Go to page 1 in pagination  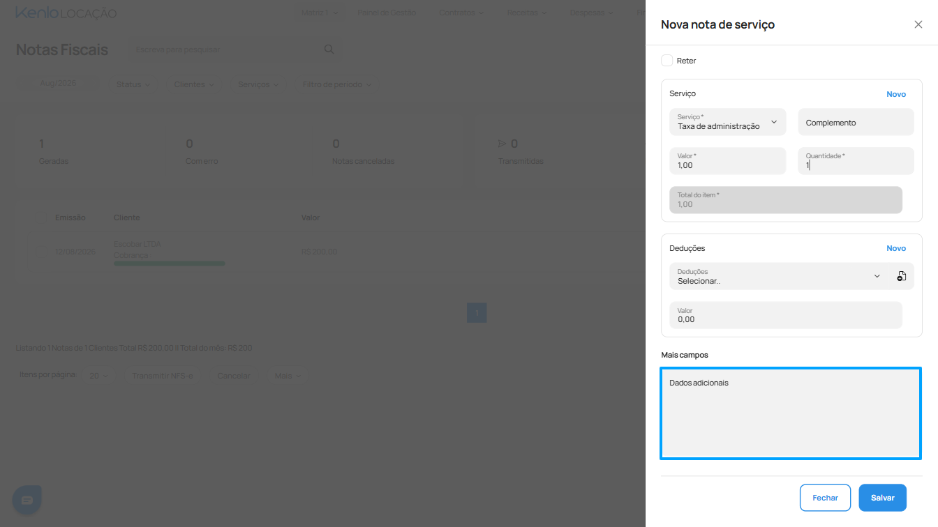pos(477,313)
